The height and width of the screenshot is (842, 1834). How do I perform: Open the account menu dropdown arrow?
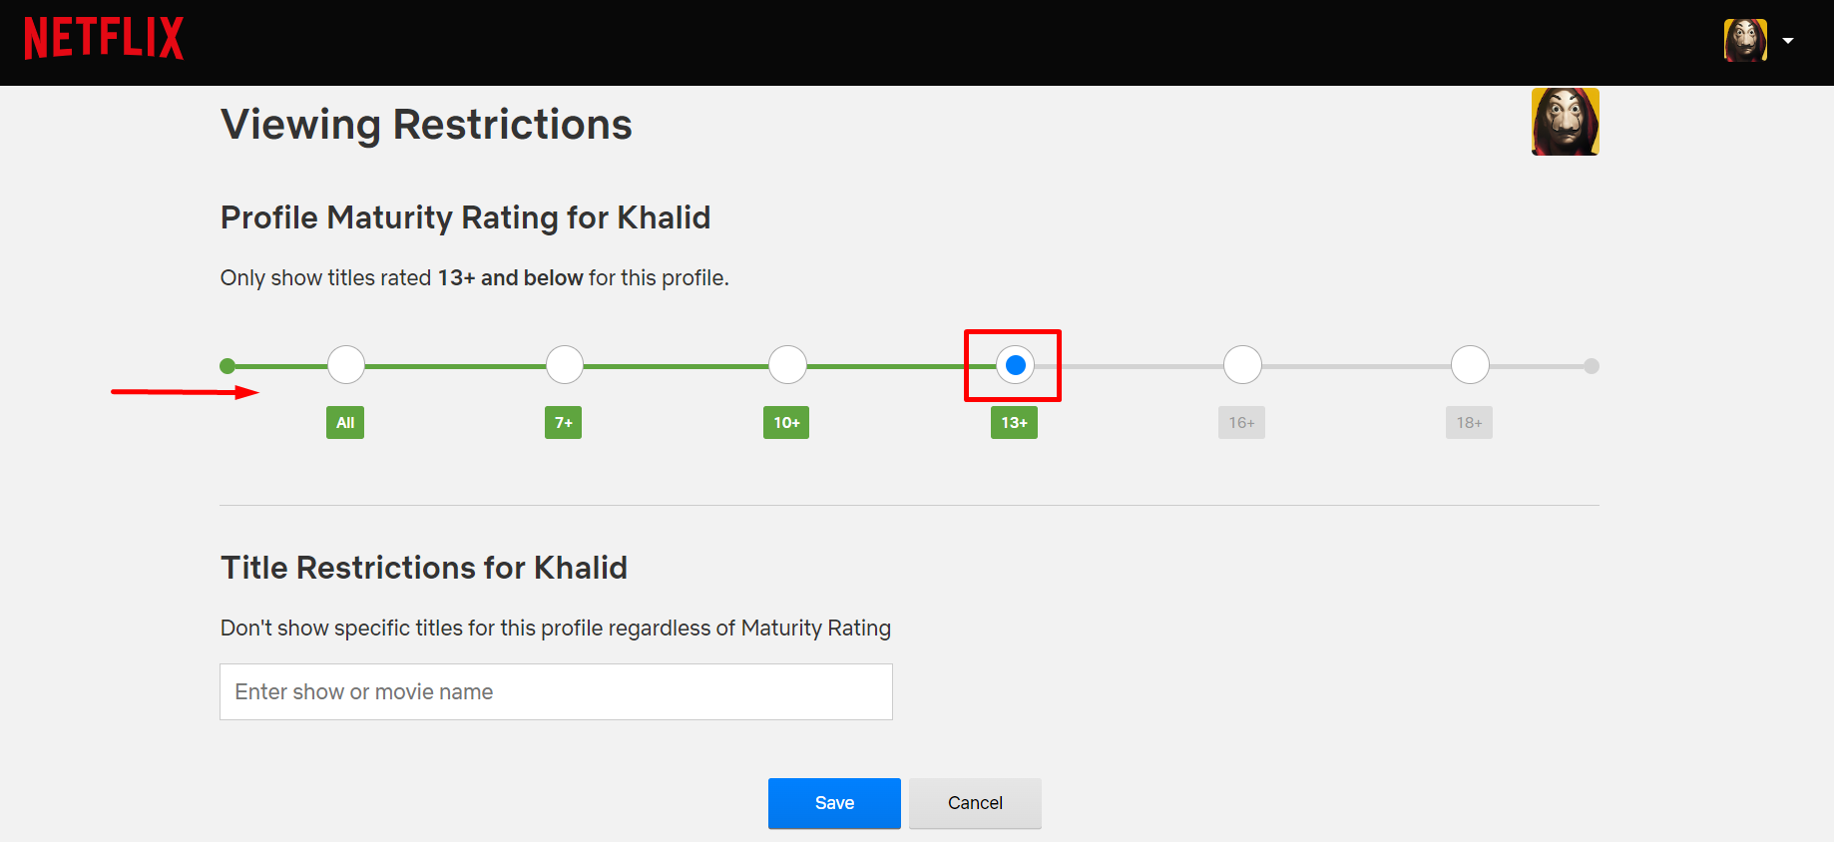[1788, 40]
